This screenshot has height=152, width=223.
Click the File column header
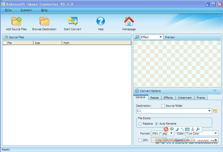coord(18,43)
